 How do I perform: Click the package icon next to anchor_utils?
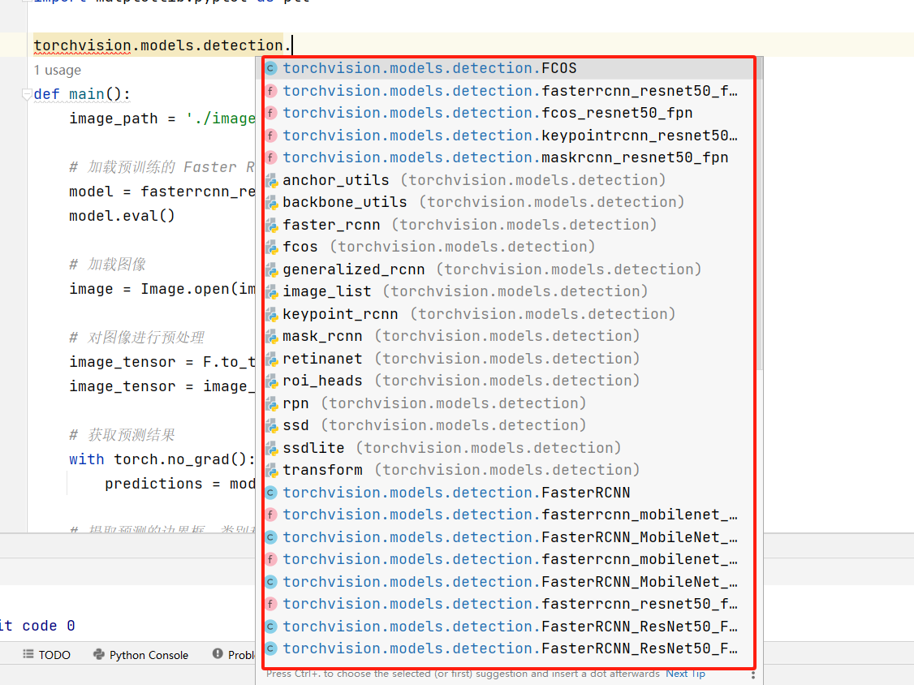point(270,179)
